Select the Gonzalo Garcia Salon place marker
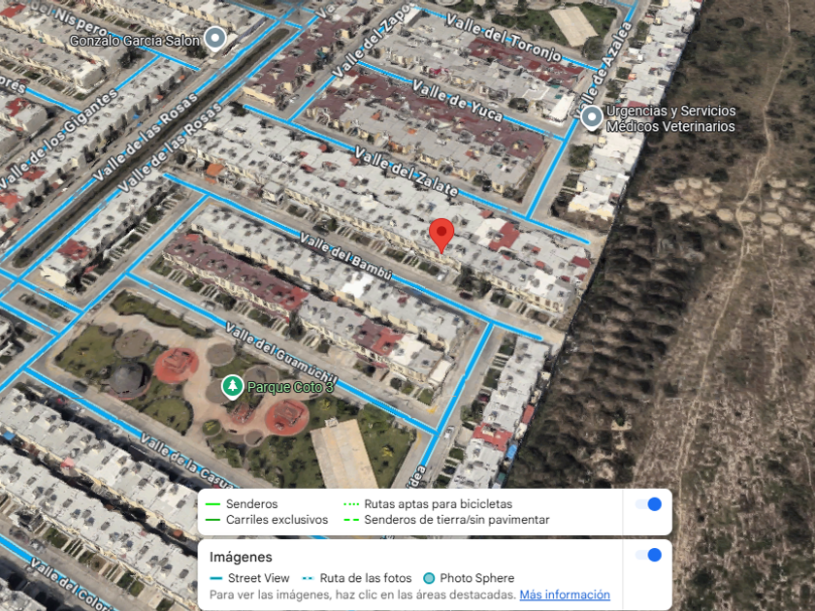Image resolution: width=815 pixels, height=611 pixels. coord(214,39)
